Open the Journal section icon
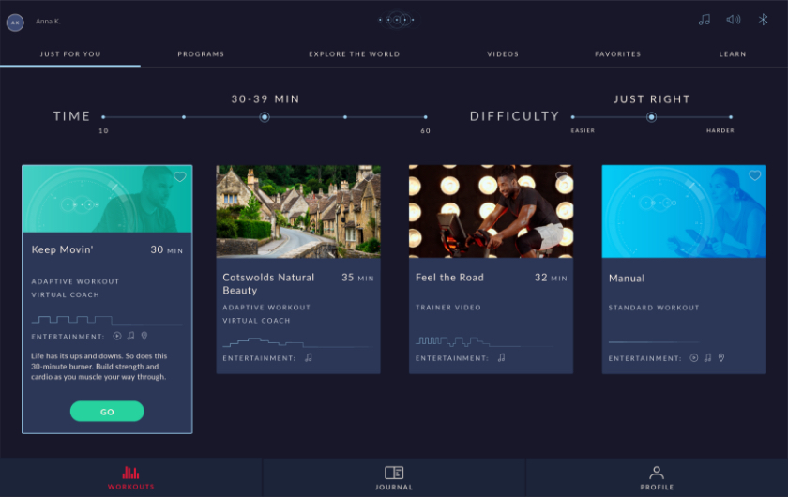Screen dimensions: 788x497 [394, 477]
